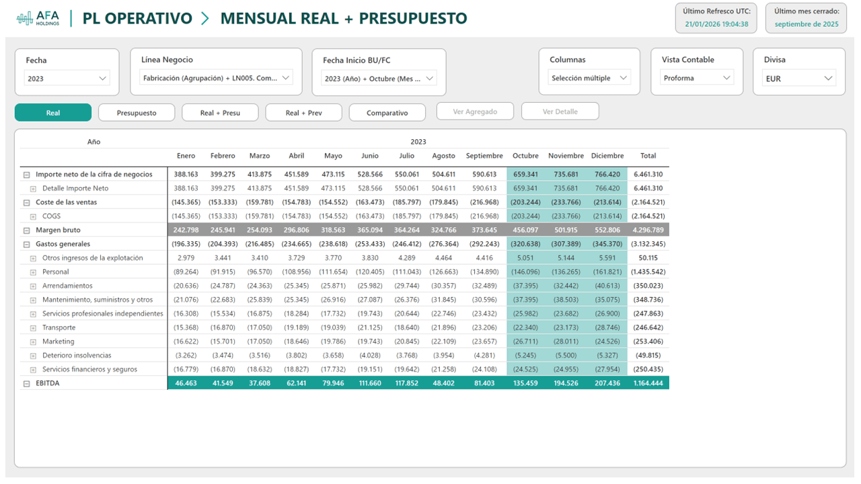
Task: Select Importe neto total 6.461.310 in top row
Action: (648, 174)
